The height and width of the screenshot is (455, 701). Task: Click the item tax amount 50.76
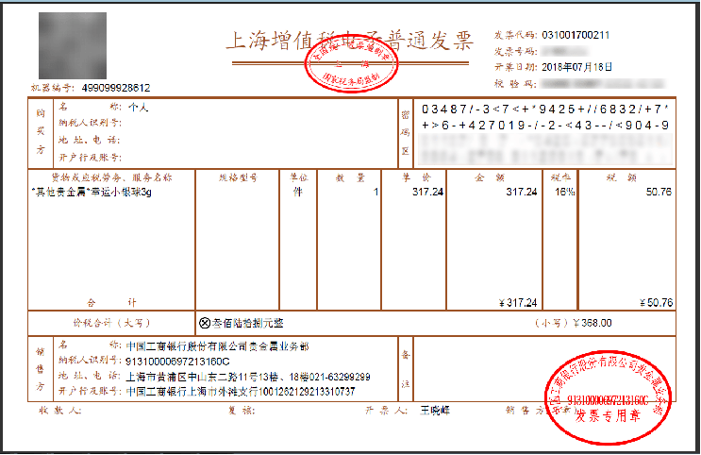click(x=659, y=192)
